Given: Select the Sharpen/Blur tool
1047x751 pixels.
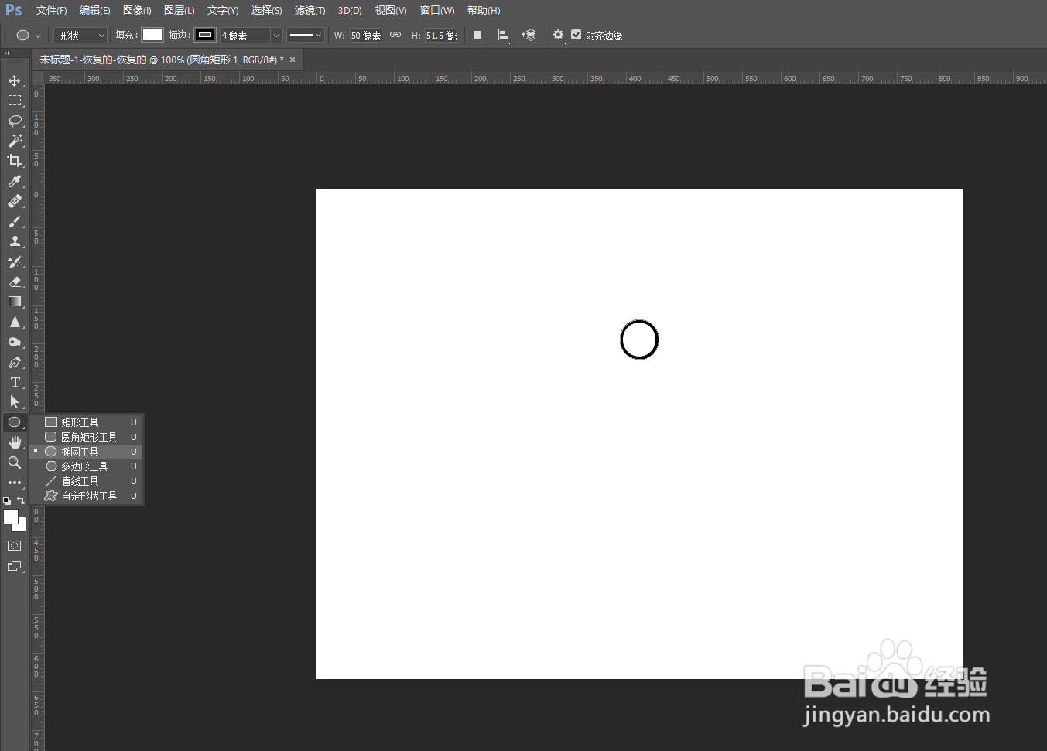Looking at the screenshot, I should pos(14,322).
